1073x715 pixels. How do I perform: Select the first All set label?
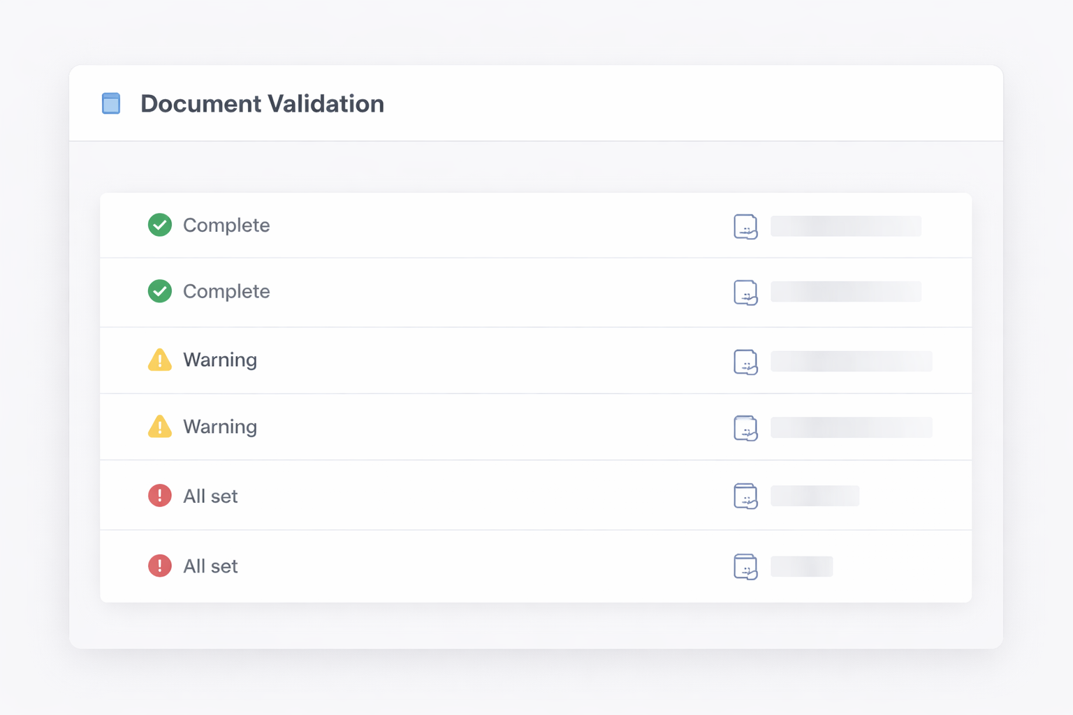tap(210, 496)
